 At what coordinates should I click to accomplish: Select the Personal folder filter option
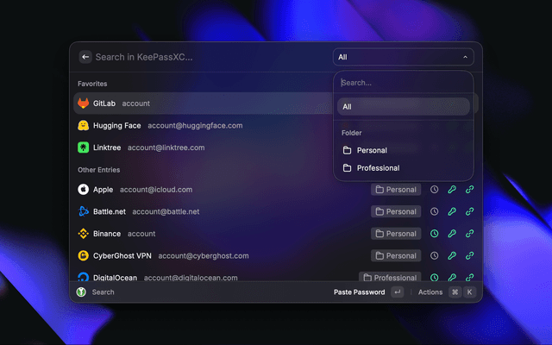[x=371, y=150]
